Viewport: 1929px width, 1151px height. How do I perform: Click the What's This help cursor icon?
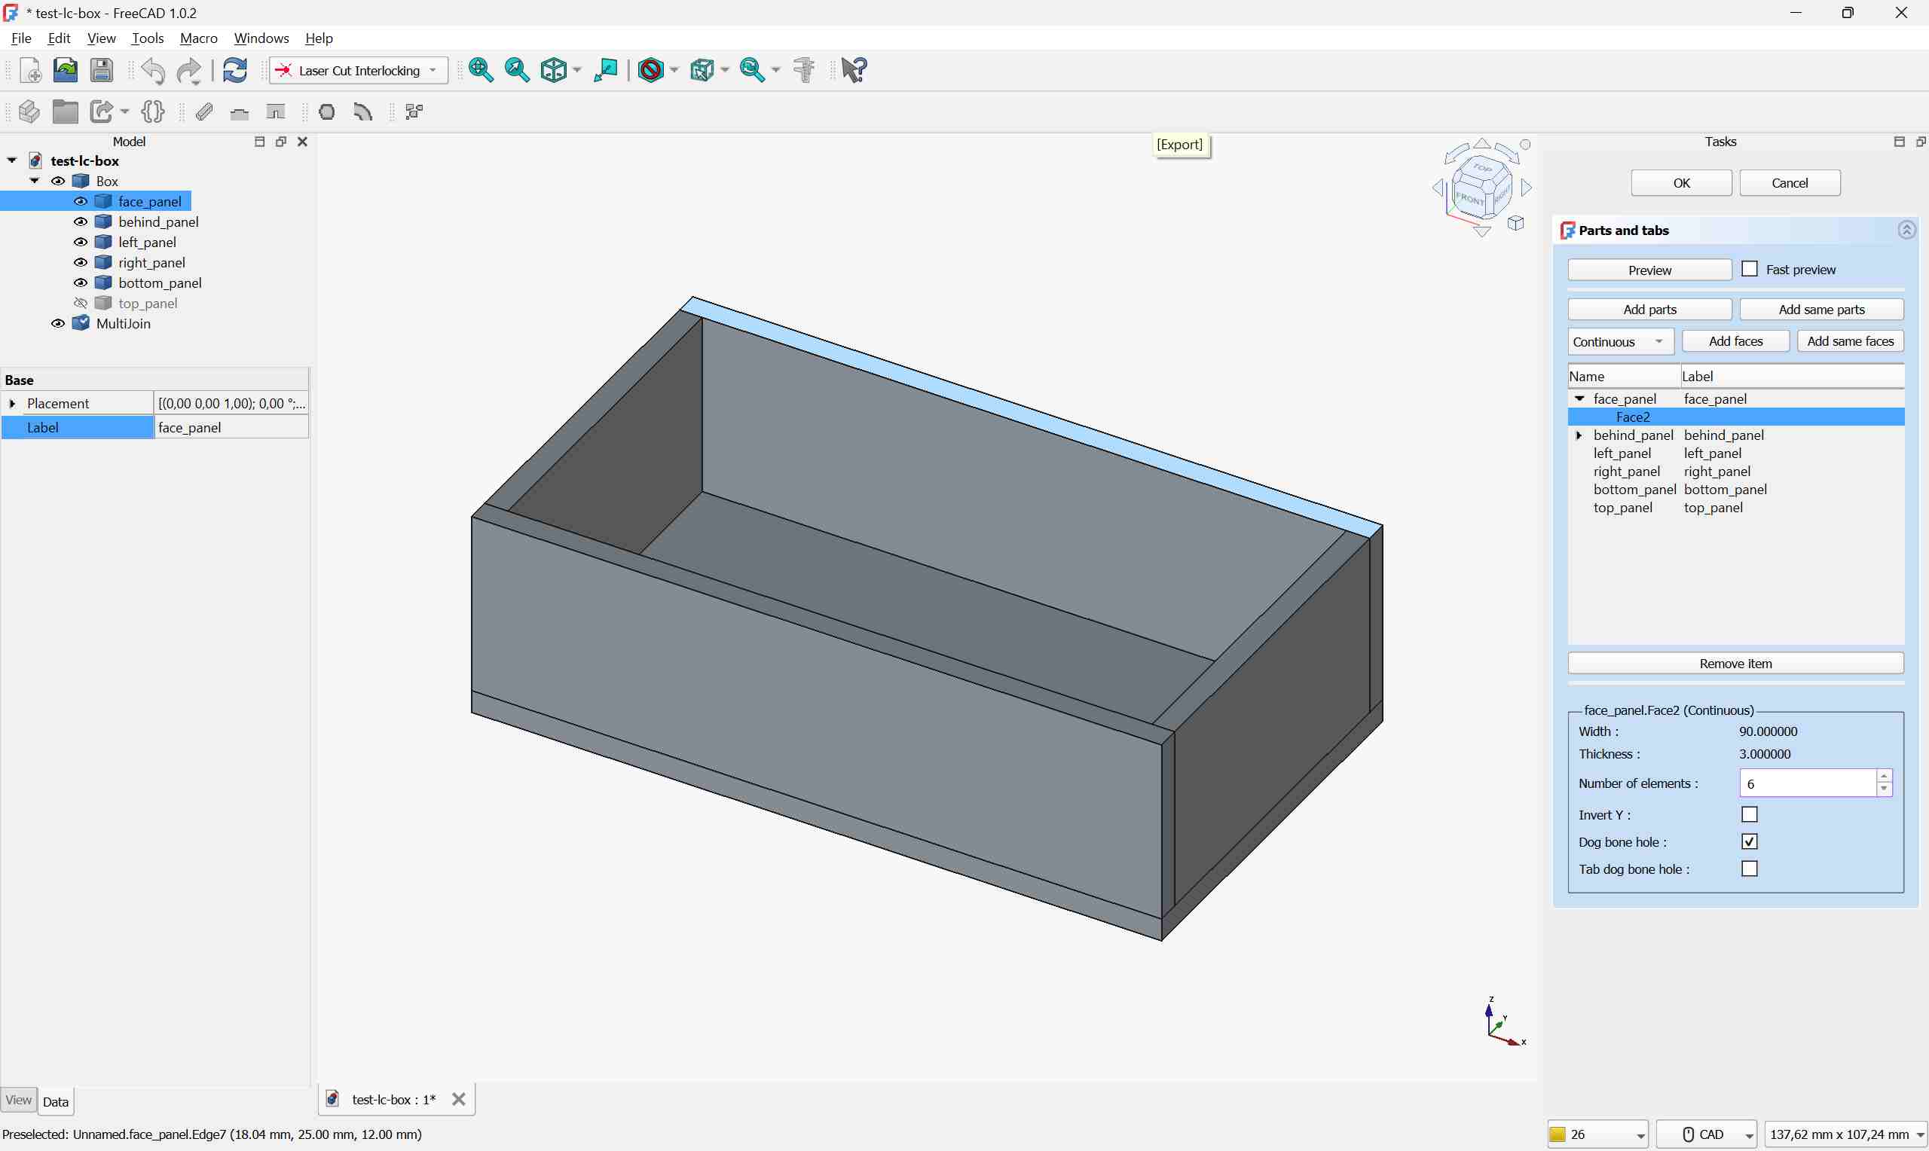[853, 70]
